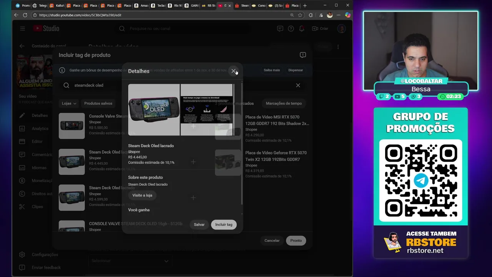Click Cancelar in product tag dialog
This screenshot has height=277, width=492.
(x=272, y=241)
